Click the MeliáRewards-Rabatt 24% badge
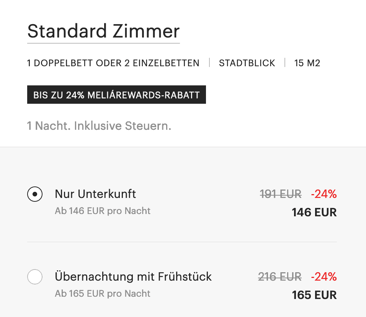 point(116,95)
